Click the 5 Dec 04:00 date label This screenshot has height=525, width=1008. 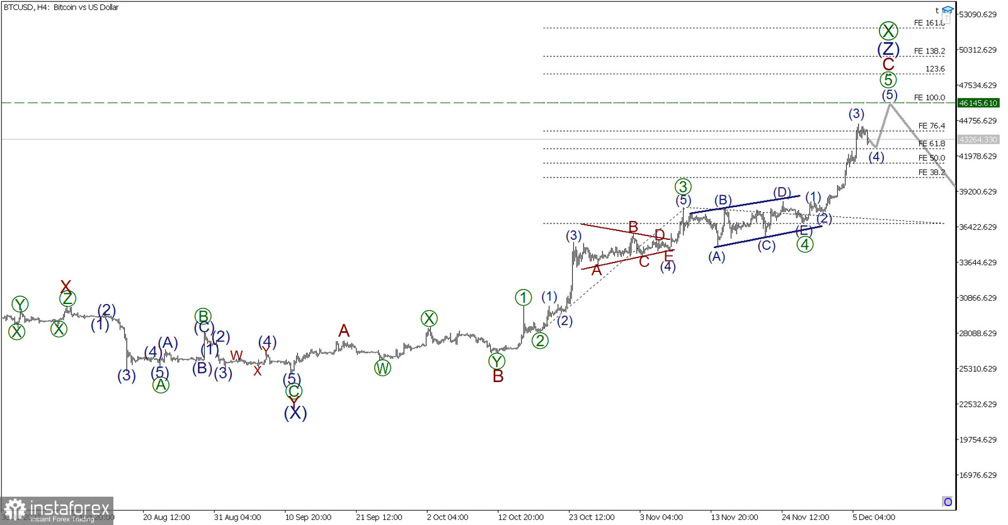tap(874, 517)
